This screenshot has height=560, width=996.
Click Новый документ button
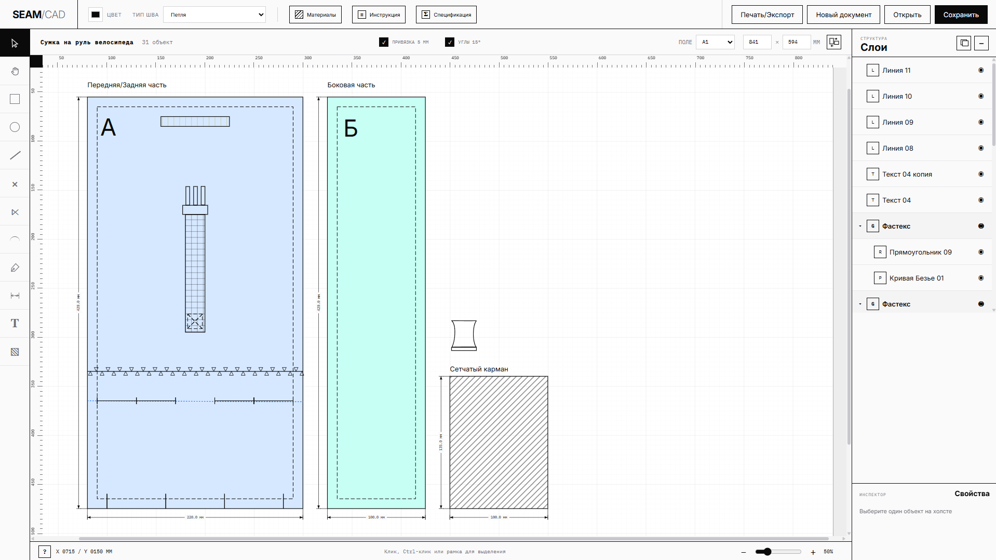click(x=843, y=15)
